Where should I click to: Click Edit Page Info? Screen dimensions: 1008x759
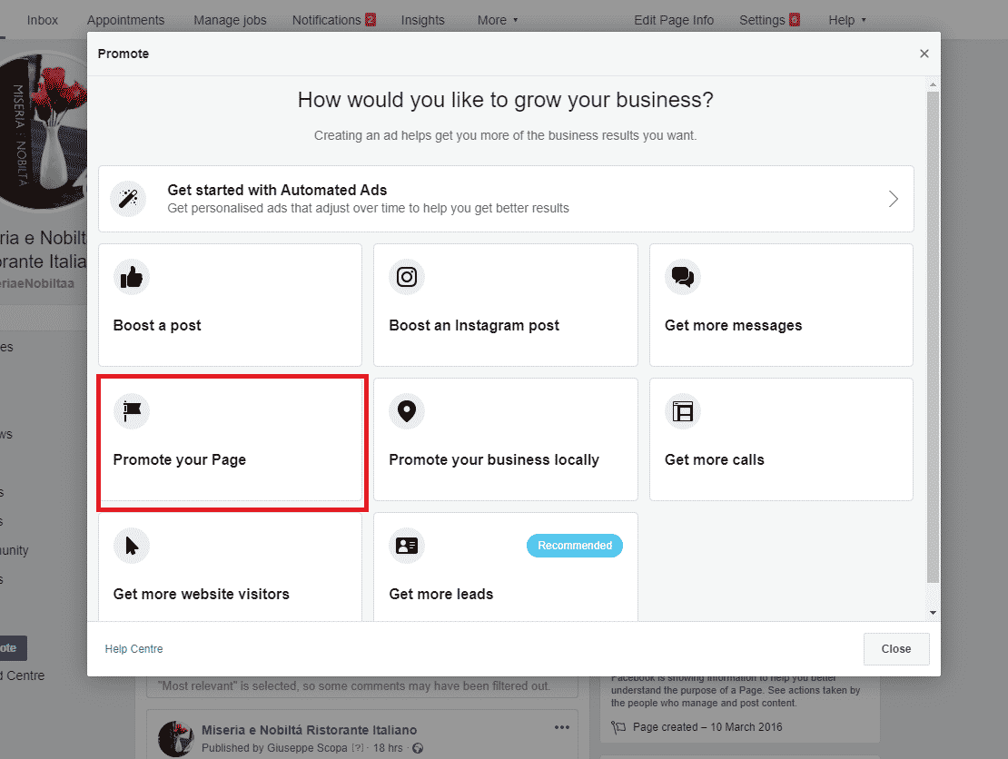point(674,20)
